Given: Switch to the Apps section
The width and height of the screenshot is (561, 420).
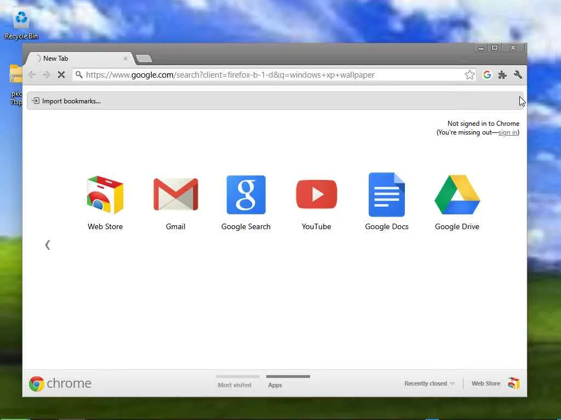Looking at the screenshot, I should [275, 385].
